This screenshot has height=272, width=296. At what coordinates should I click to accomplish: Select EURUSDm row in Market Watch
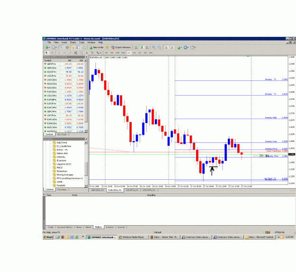click(64, 92)
